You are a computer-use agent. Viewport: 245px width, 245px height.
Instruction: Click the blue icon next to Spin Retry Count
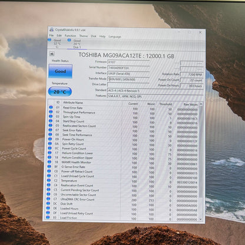pos(50,144)
